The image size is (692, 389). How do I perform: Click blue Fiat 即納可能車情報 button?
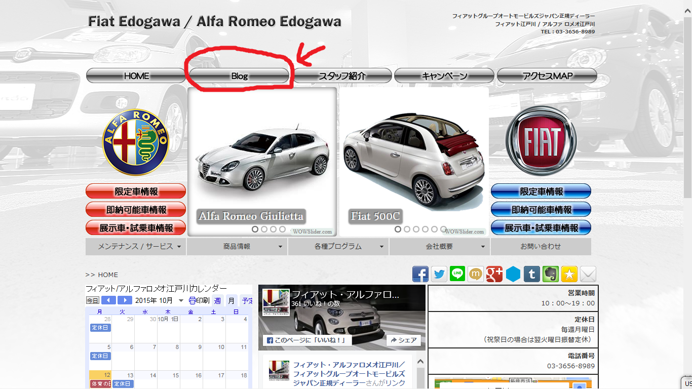coord(541,210)
